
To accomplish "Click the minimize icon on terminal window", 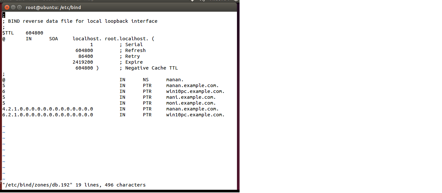I will pyautogui.click(x=13, y=7).
